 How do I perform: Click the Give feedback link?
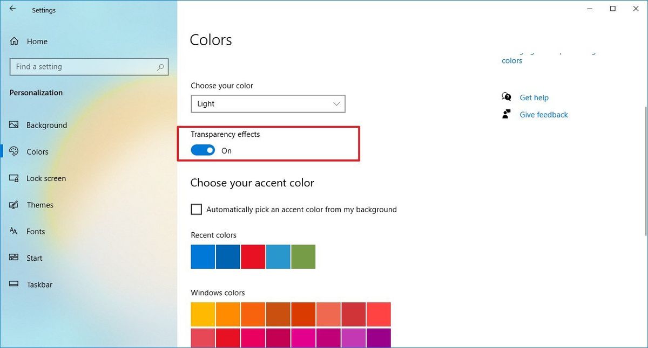tap(543, 114)
